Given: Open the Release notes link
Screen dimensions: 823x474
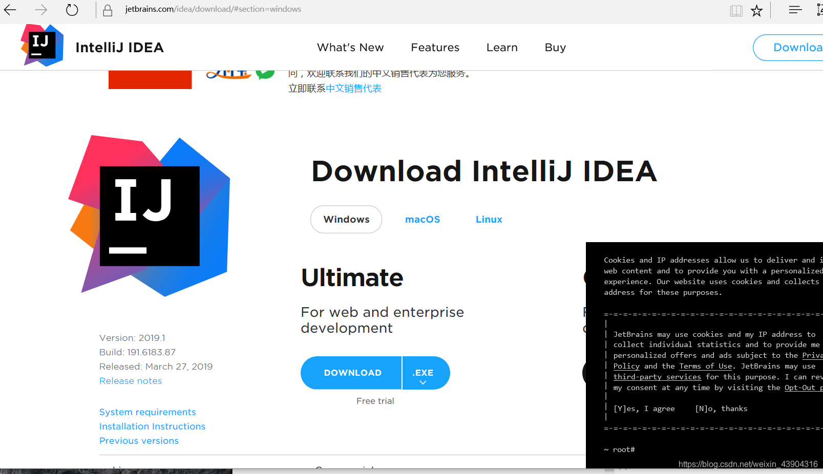Looking at the screenshot, I should [131, 381].
